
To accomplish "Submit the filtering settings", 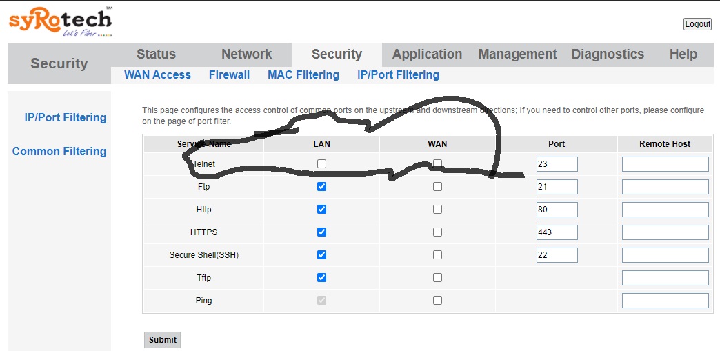I will [x=163, y=340].
